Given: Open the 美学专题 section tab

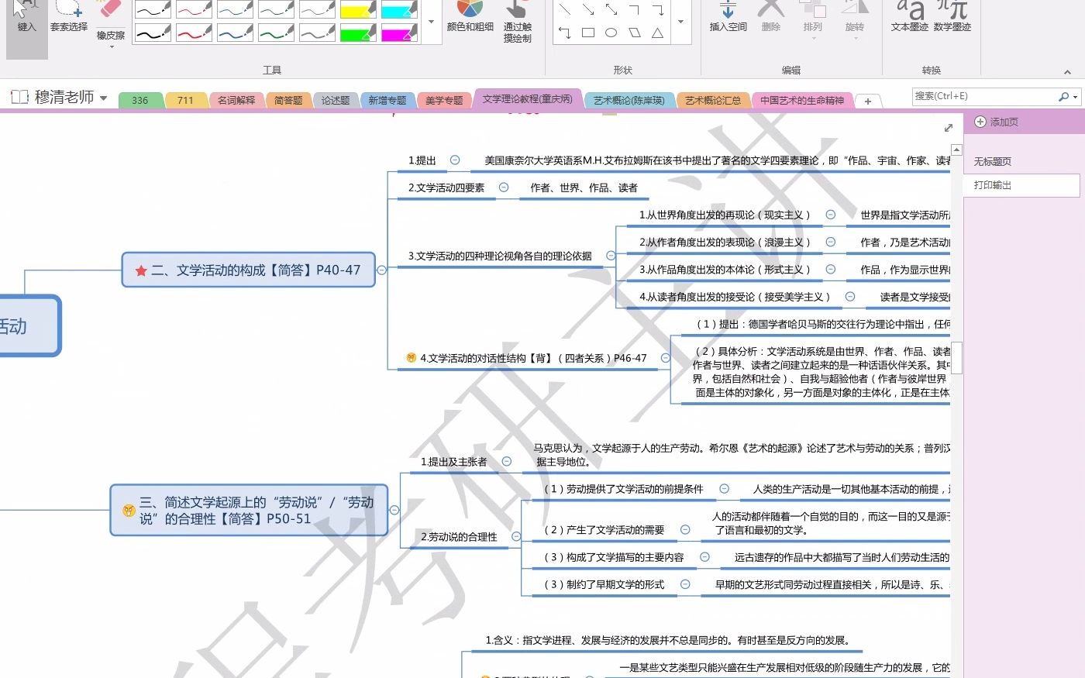Looking at the screenshot, I should (x=444, y=100).
